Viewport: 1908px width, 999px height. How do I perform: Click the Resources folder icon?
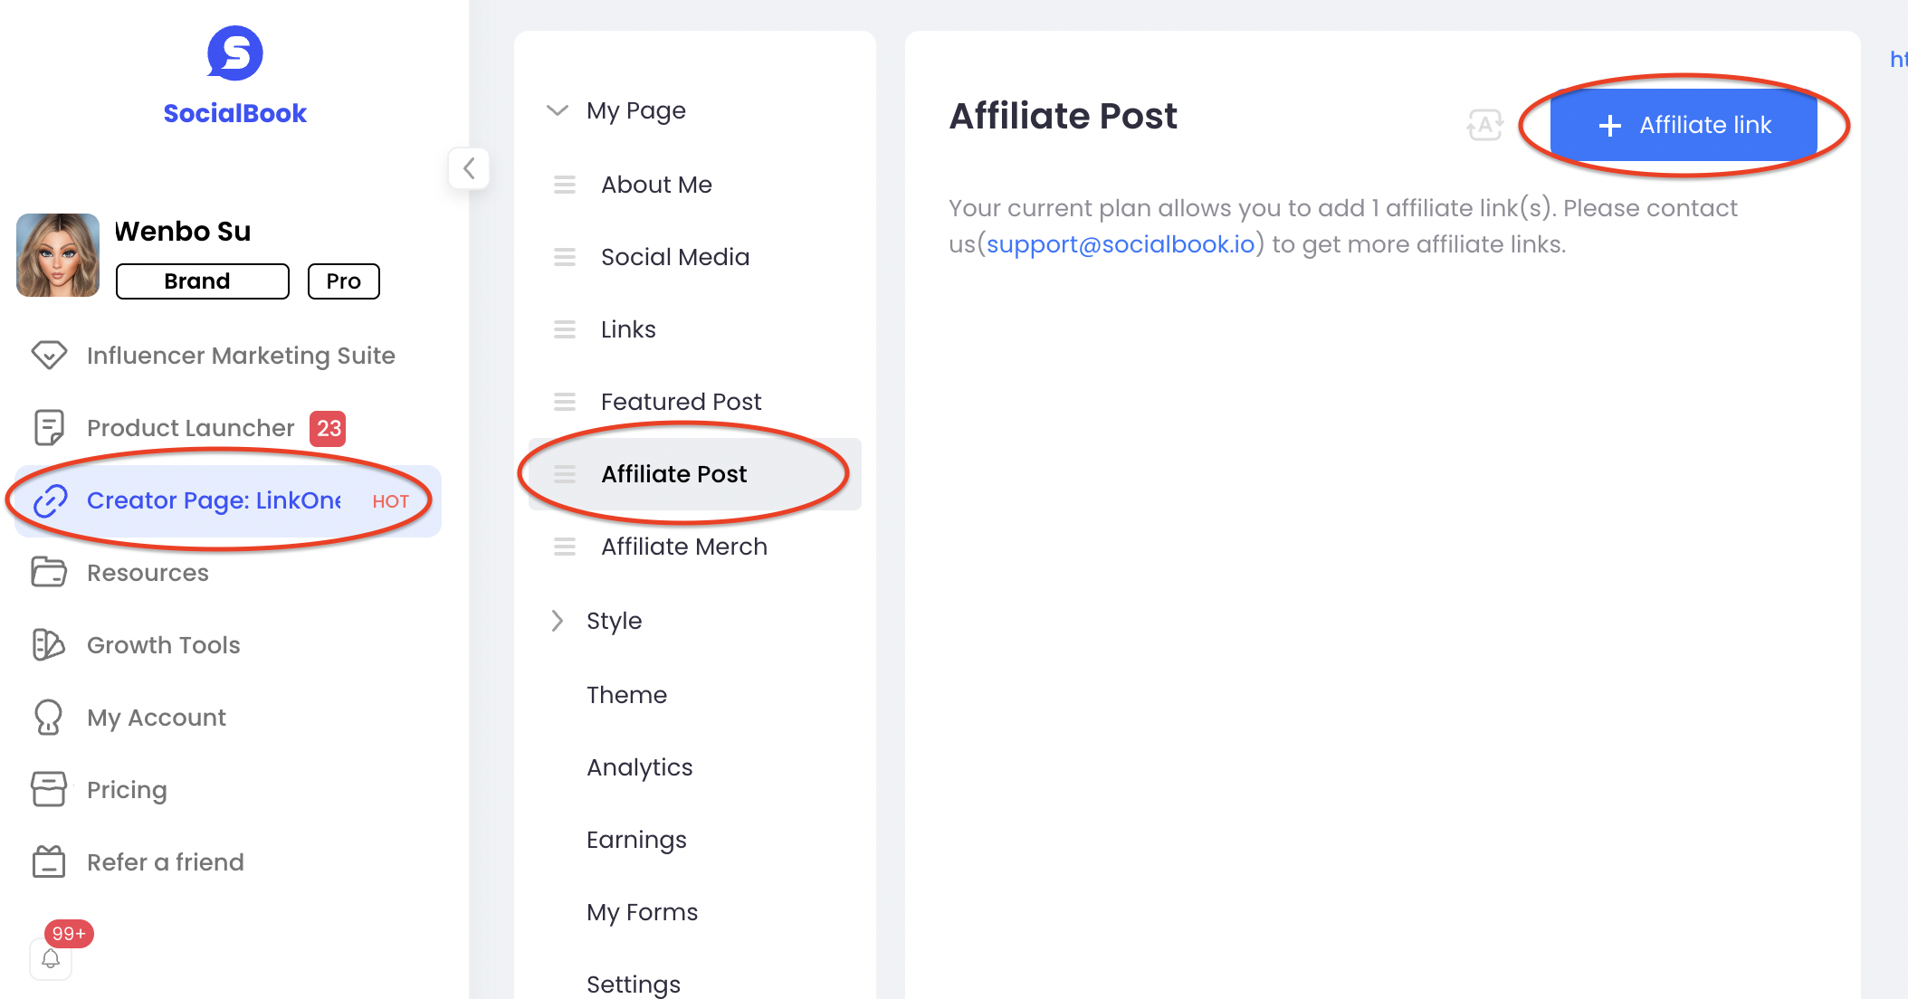49,572
